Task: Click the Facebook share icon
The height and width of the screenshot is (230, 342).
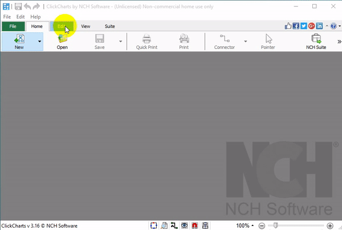Action: [x=296, y=26]
